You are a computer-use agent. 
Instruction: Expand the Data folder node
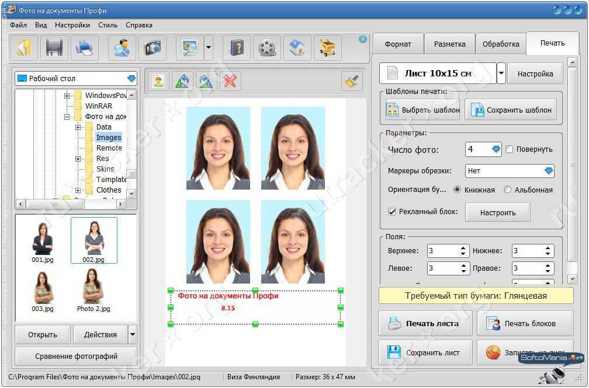[x=78, y=127]
